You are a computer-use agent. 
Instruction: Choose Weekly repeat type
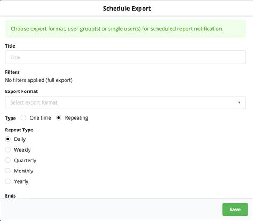(x=8, y=149)
